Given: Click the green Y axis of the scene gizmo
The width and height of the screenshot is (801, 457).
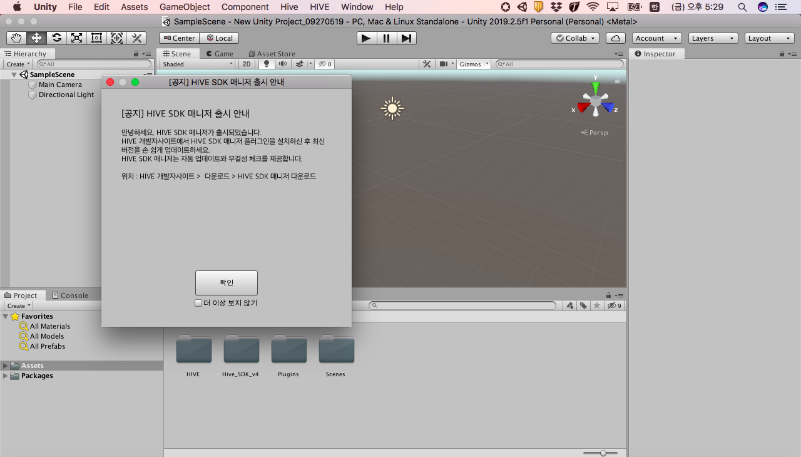Looking at the screenshot, I should pos(596,87).
